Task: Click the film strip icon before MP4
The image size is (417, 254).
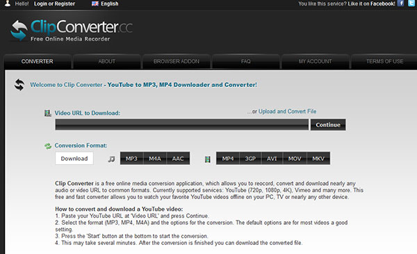Action: [208, 159]
